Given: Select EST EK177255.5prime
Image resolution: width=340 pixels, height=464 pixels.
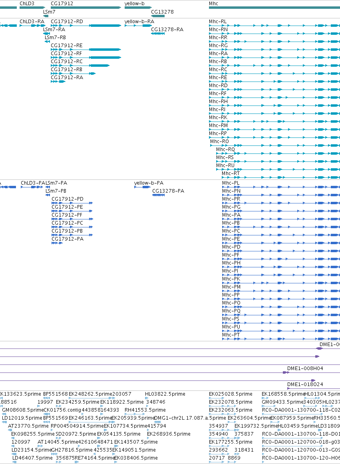Looking at the screenshot, I should click(231, 442).
